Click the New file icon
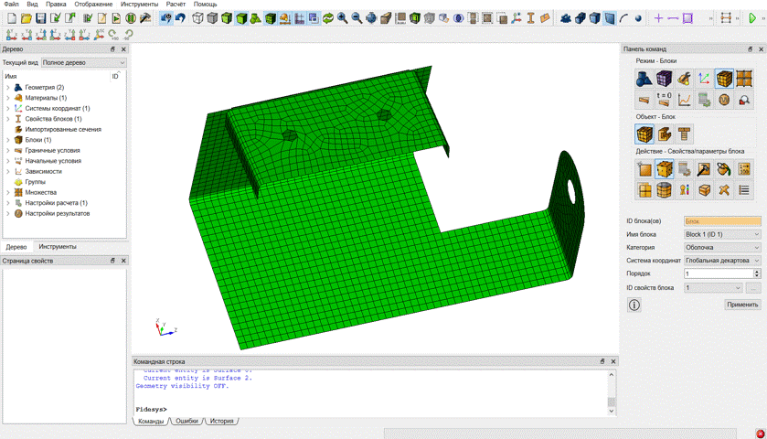 [x=12, y=18]
